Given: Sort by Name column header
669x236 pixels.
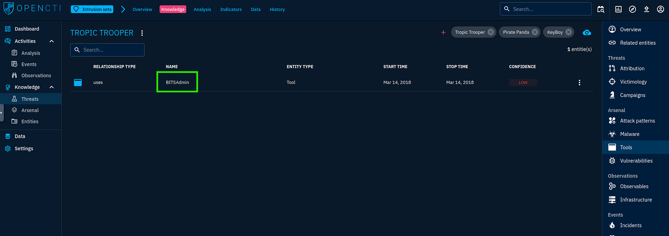Looking at the screenshot, I should (x=172, y=67).
